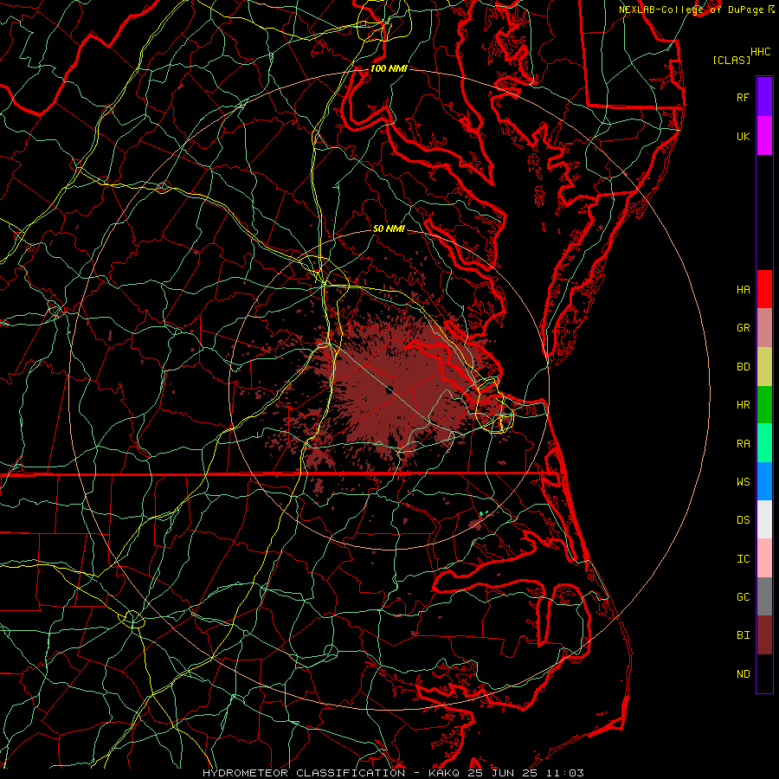Click the IC legend label
The width and height of the screenshot is (779, 779).
(x=743, y=559)
